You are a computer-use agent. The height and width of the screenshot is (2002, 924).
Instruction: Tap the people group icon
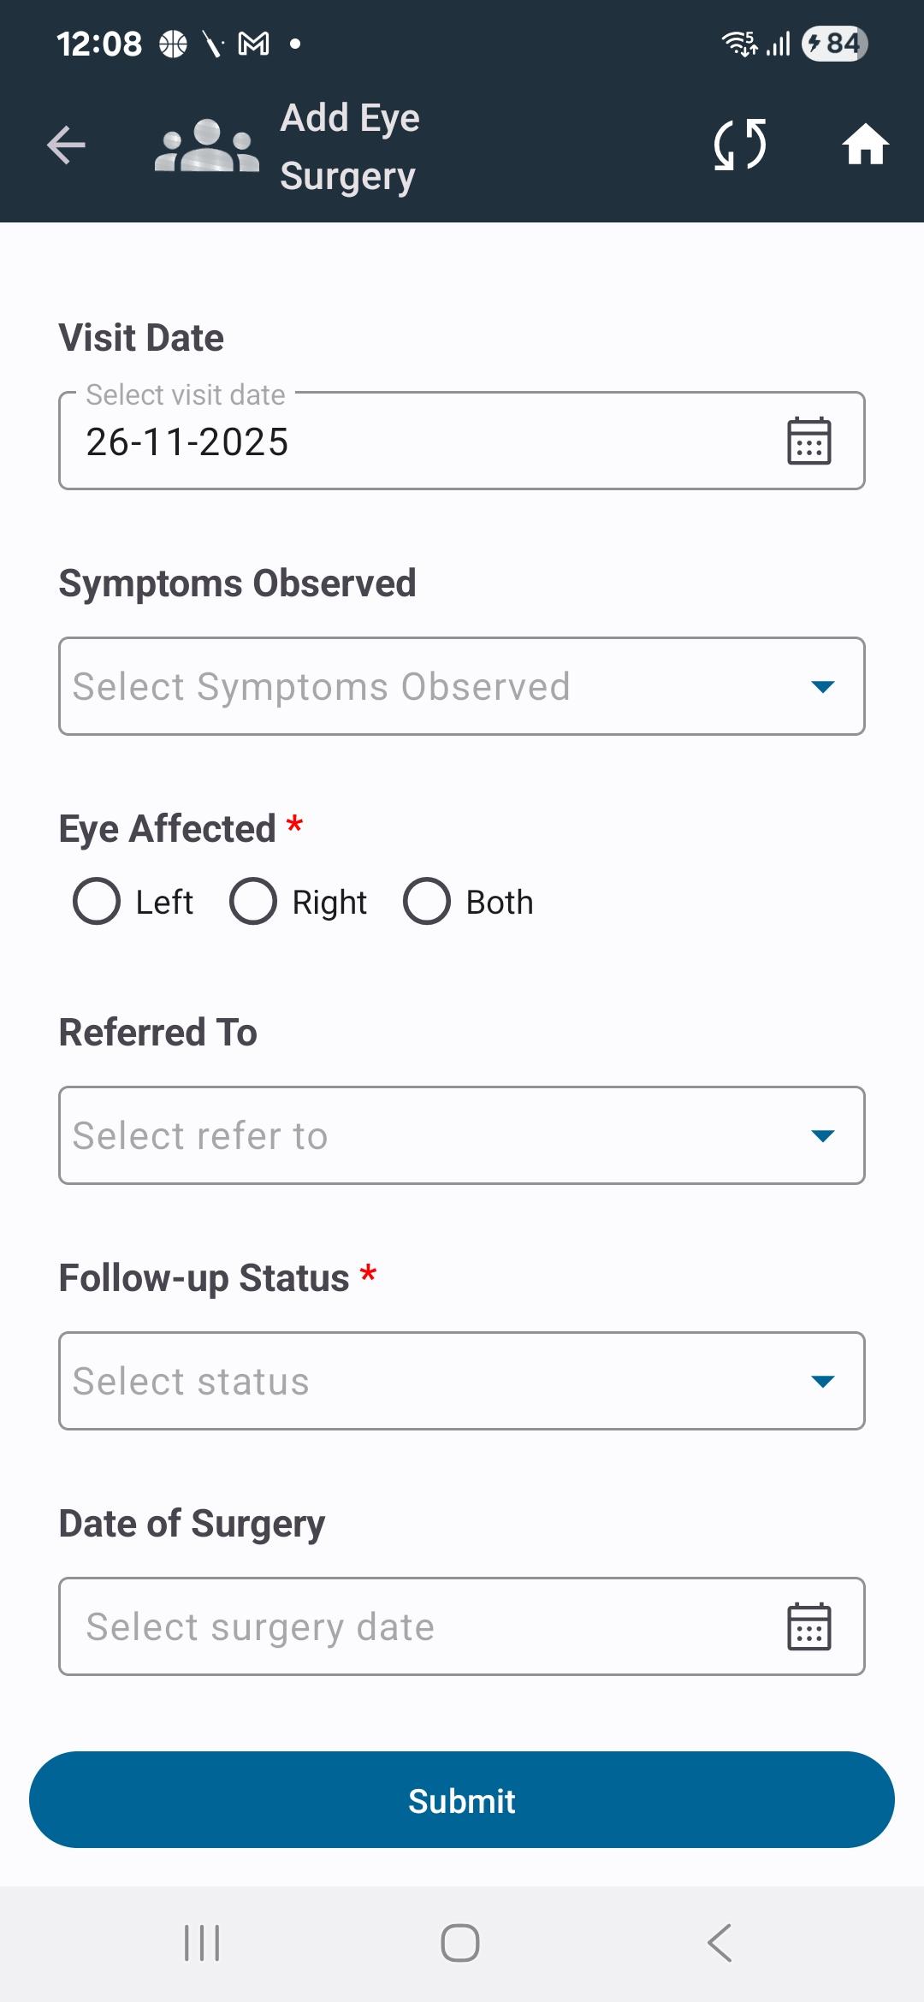[x=206, y=145]
